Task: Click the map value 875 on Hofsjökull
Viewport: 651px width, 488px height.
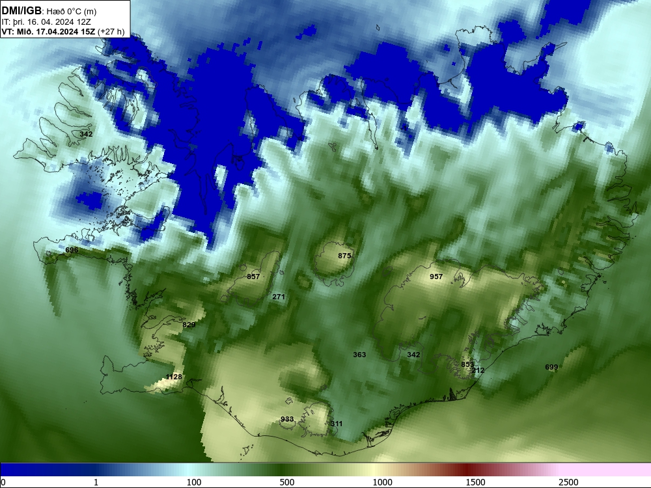Action: pyautogui.click(x=344, y=256)
